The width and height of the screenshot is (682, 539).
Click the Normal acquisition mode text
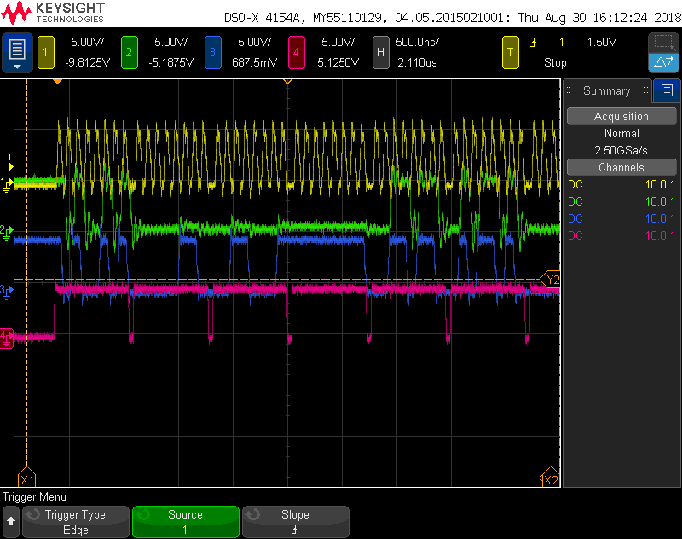[621, 134]
